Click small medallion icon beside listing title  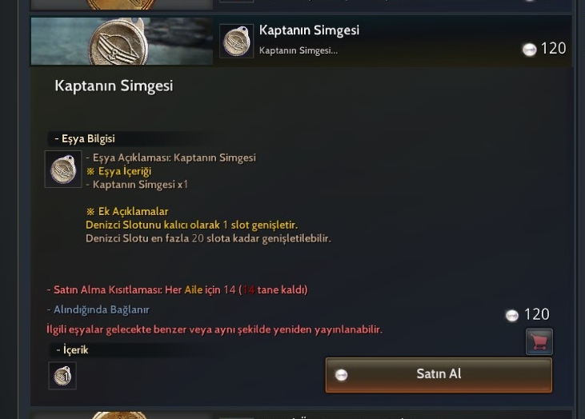point(237,41)
